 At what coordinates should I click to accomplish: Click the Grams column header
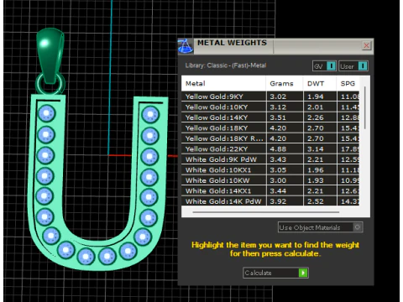[285, 83]
